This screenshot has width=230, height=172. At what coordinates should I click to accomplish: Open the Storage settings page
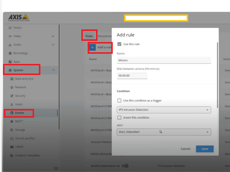[x=20, y=130]
